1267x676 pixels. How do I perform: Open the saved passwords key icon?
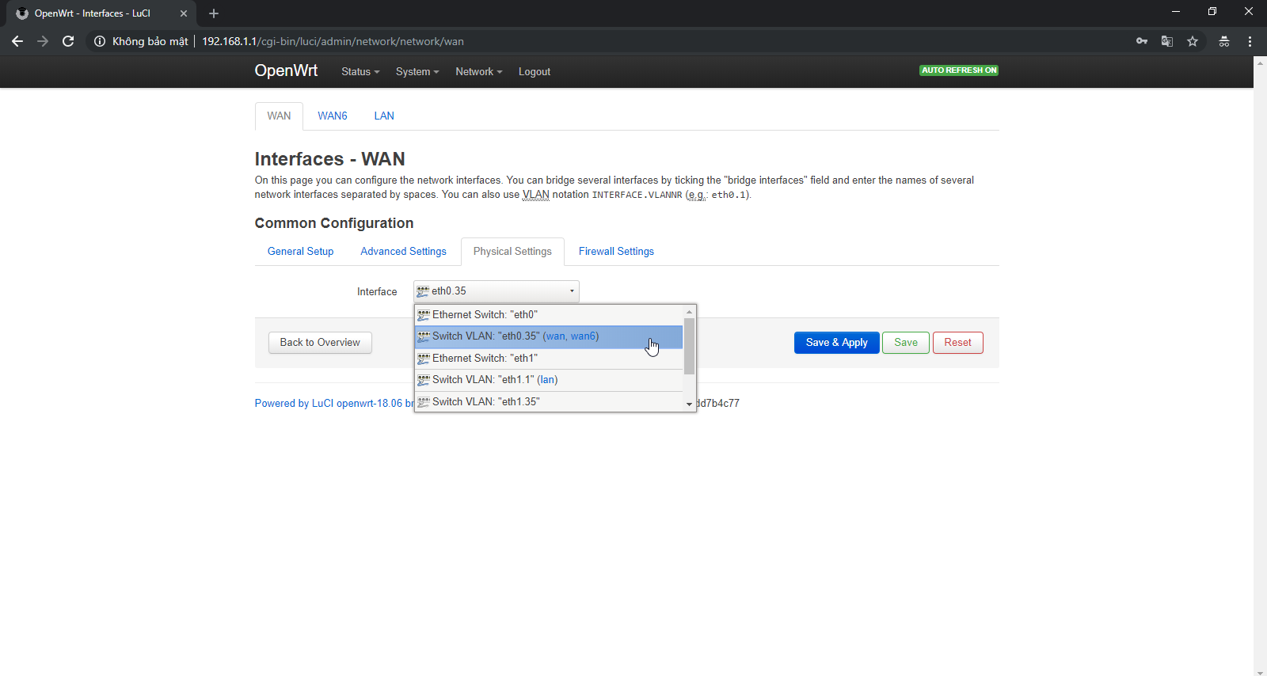pyautogui.click(x=1142, y=41)
